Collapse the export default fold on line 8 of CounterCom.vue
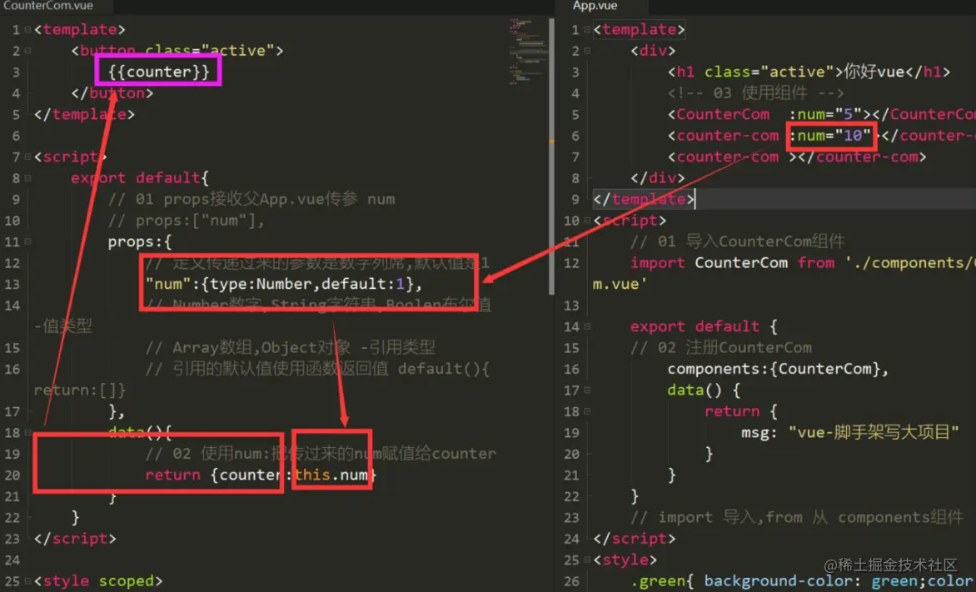 click(27, 178)
